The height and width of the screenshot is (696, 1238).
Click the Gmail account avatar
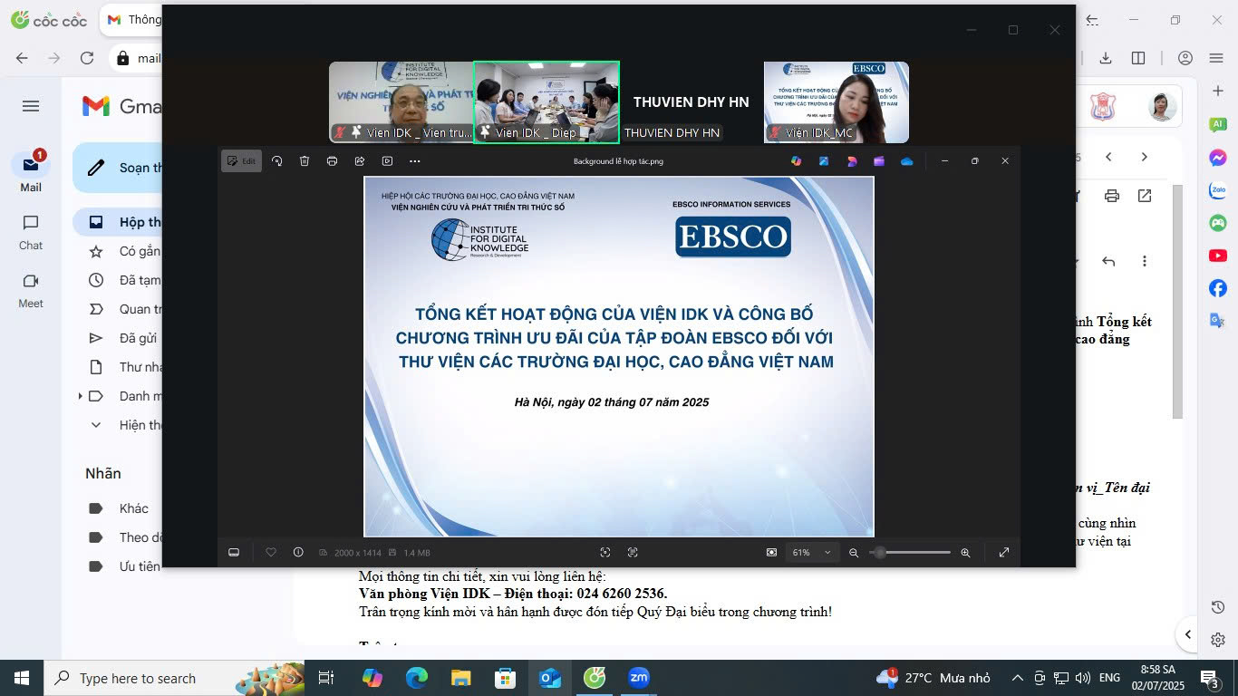(x=1162, y=106)
